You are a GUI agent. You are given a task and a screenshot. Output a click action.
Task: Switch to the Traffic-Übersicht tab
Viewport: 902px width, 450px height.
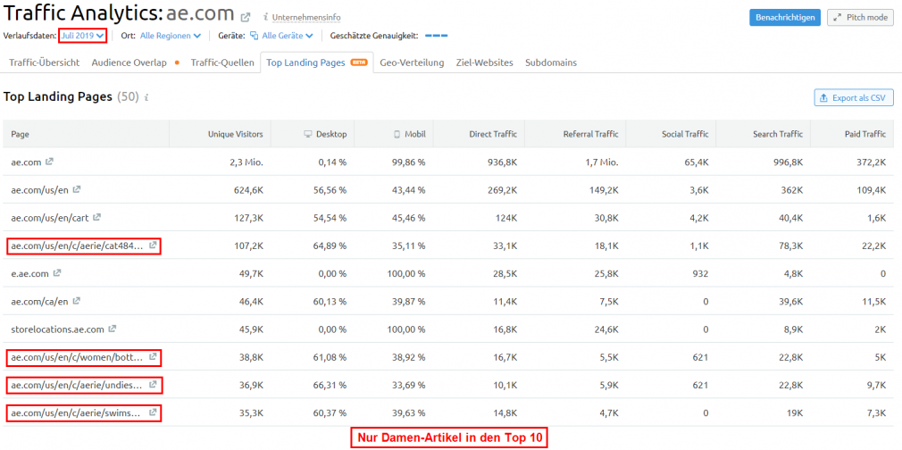[45, 62]
